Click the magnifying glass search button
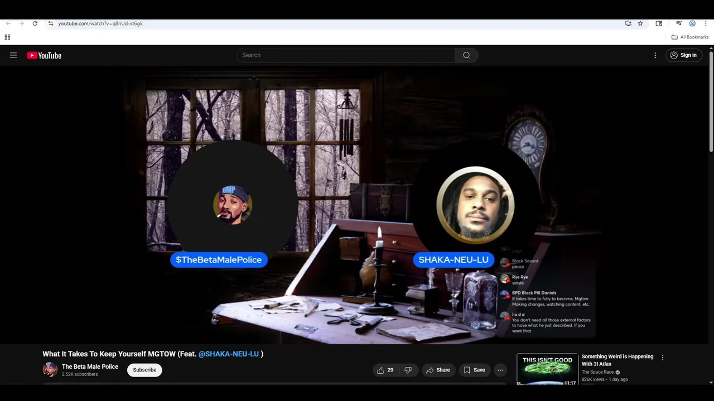The image size is (714, 401). (466, 55)
